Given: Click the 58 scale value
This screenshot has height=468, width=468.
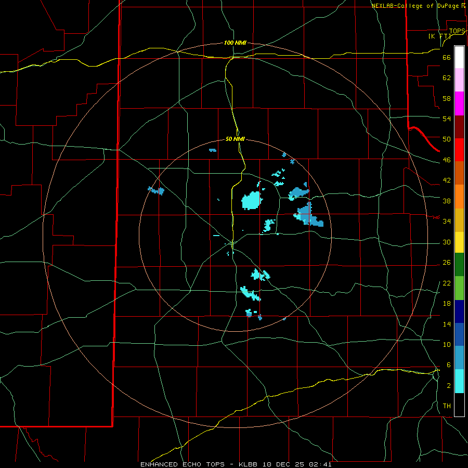Looking at the screenshot, I should 447,98.
